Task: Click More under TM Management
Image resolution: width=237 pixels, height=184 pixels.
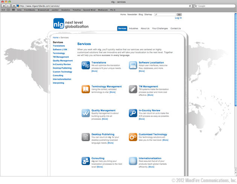Action: (x=150, y=95)
